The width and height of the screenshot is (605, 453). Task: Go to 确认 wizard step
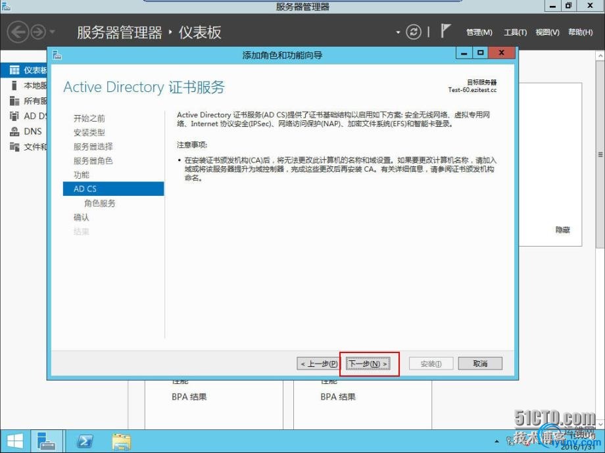click(82, 217)
